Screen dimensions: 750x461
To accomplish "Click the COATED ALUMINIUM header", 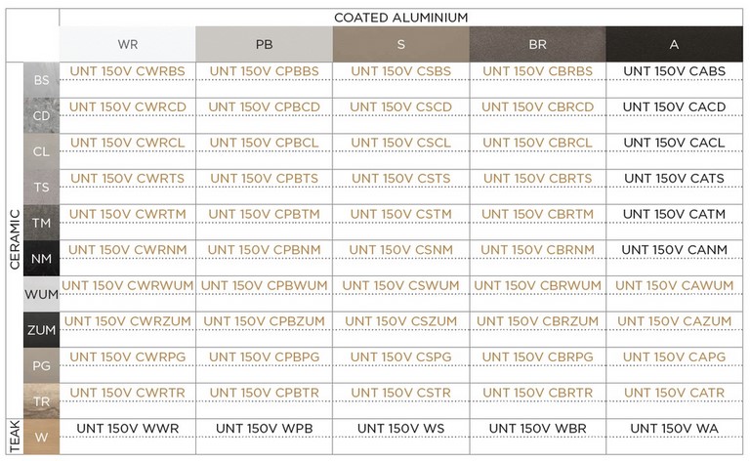I will (400, 18).
